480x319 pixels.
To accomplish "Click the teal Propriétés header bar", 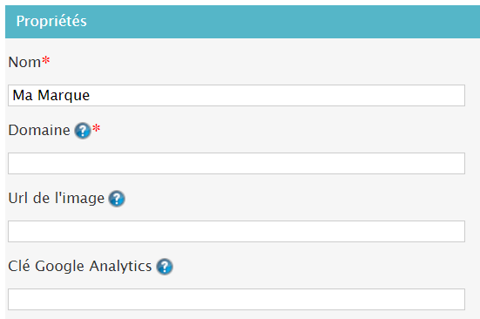I will [242, 22].
